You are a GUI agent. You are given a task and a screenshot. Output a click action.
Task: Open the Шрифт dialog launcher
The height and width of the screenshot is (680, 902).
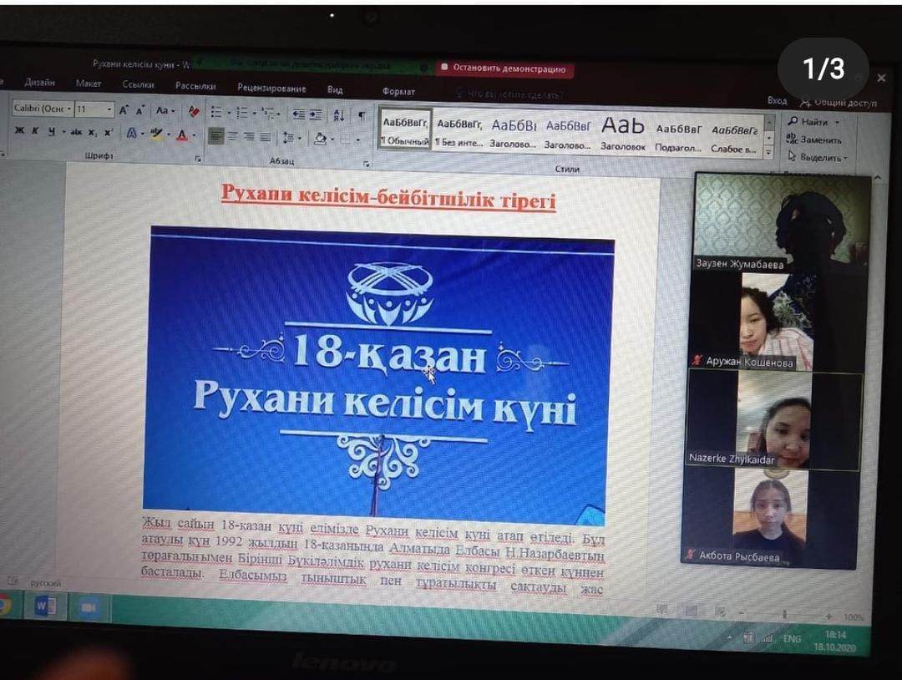197,159
